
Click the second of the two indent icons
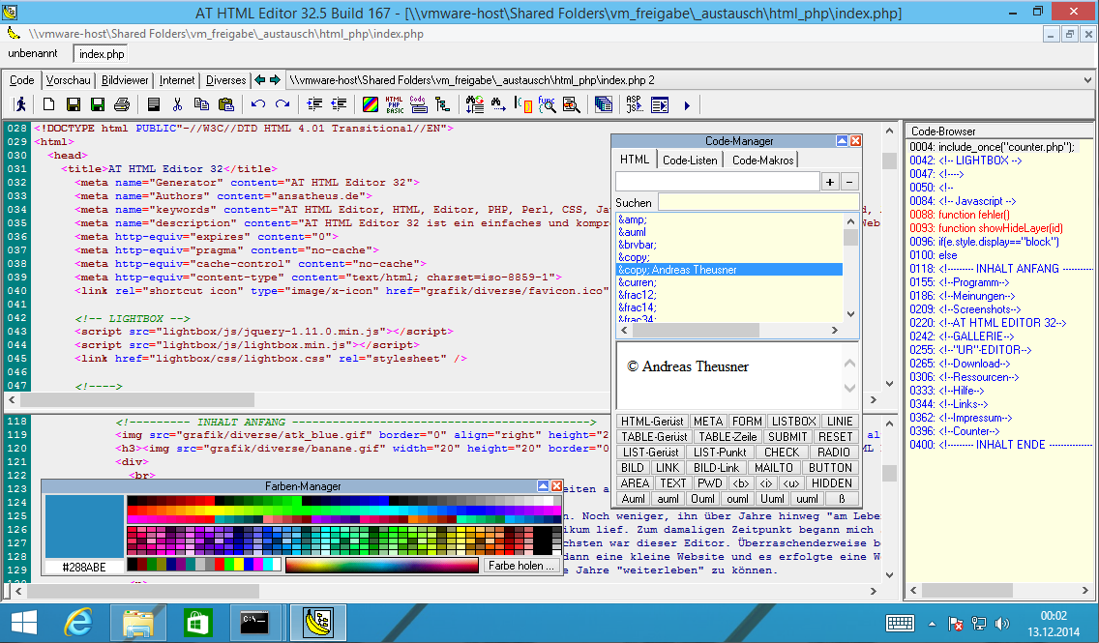click(340, 105)
